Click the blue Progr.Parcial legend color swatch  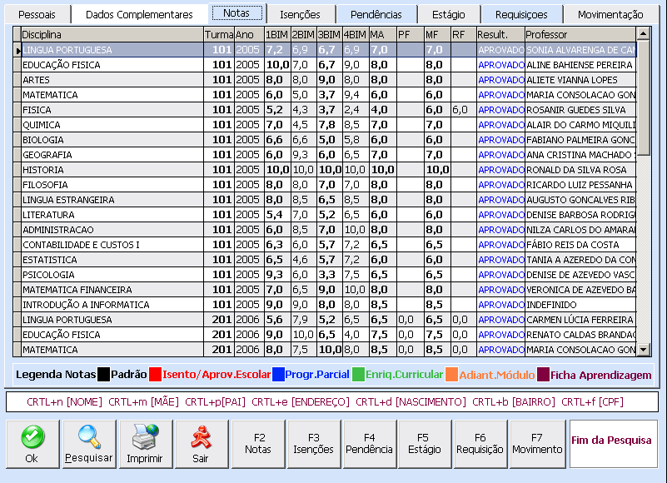279,375
